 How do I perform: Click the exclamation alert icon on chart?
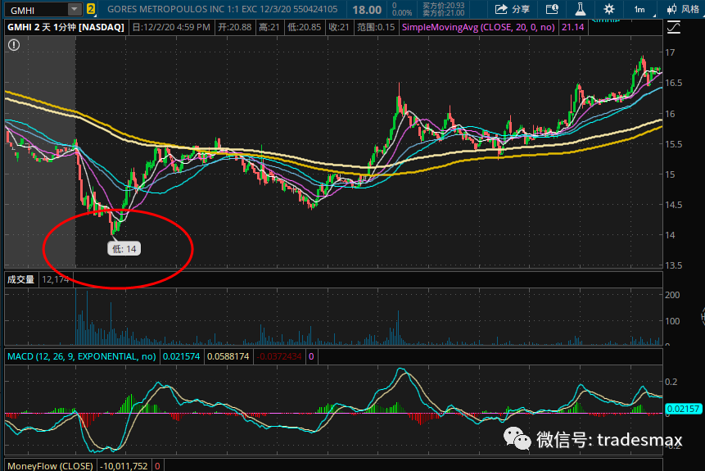(14, 45)
